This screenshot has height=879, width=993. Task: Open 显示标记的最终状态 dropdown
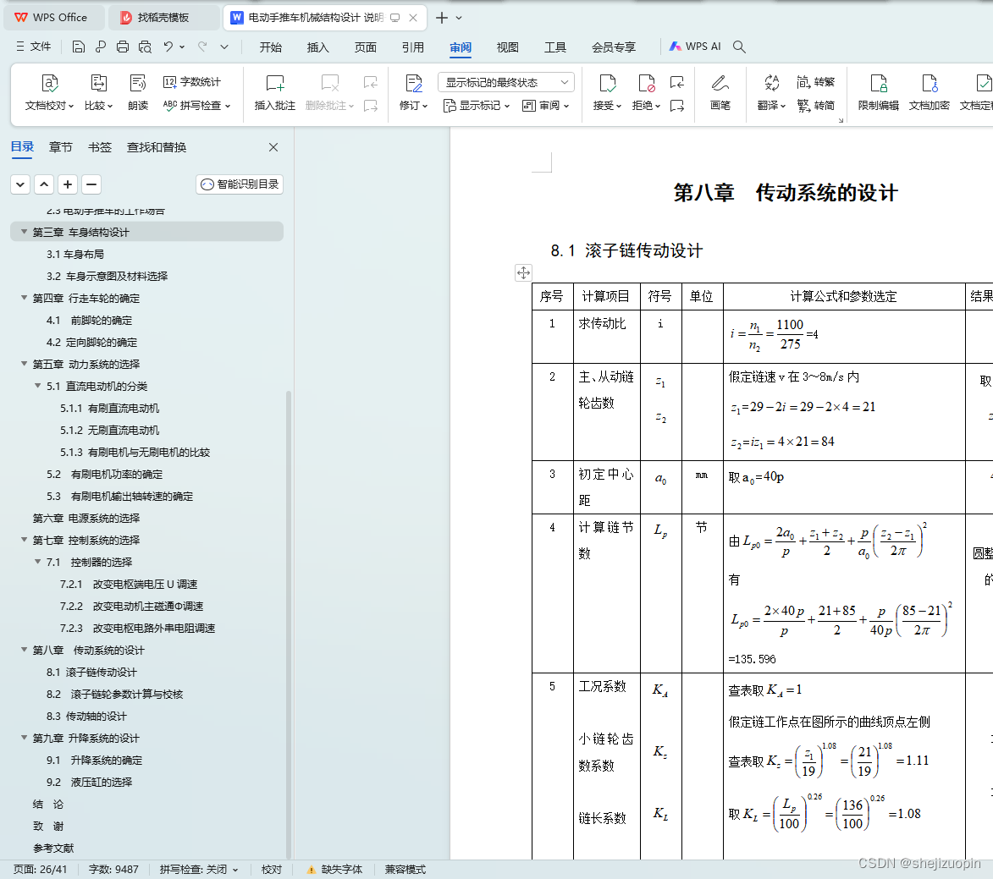506,82
